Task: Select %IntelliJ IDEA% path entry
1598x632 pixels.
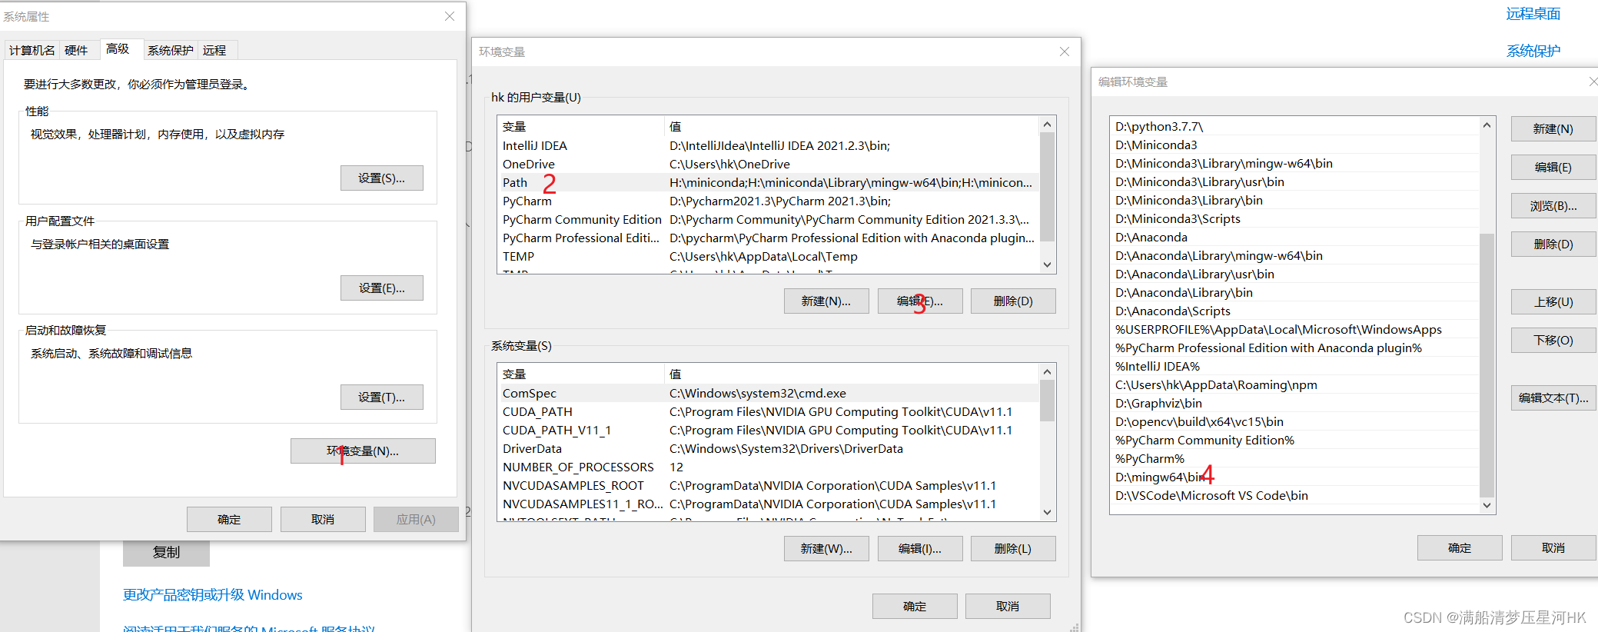Action: 1294,366
